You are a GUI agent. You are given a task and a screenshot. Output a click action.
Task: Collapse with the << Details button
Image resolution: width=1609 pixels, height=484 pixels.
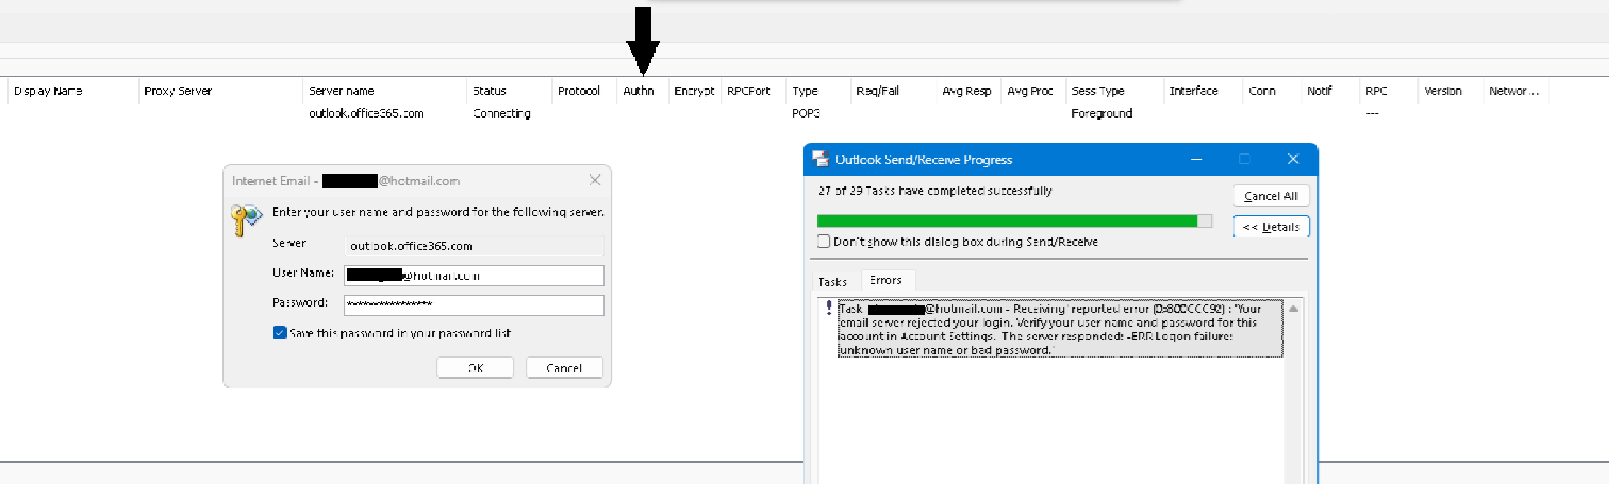coord(1271,227)
